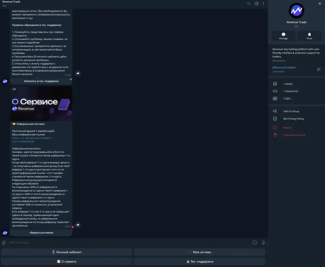Image resolution: width=325 pixels, height=267 pixels.
Task: Click the photo icon in shared media
Action: [275, 84]
